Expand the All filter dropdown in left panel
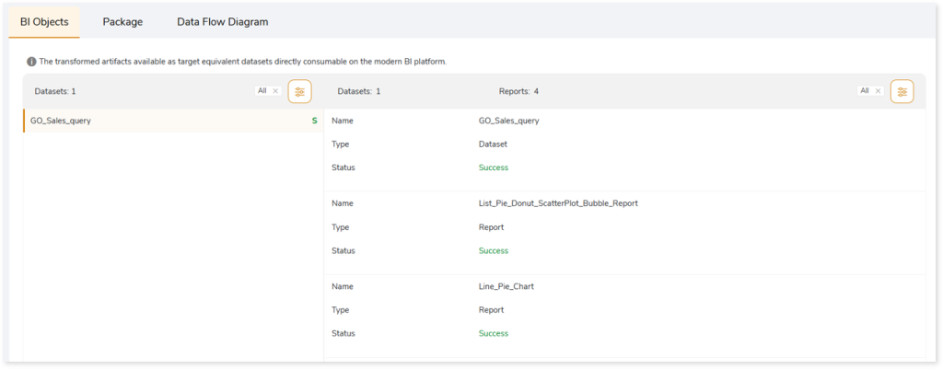 pyautogui.click(x=262, y=91)
